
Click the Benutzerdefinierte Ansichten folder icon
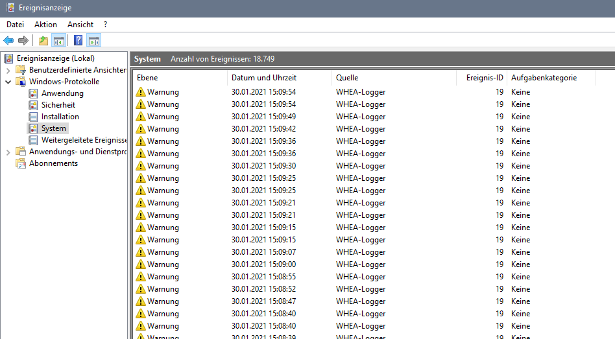20,70
